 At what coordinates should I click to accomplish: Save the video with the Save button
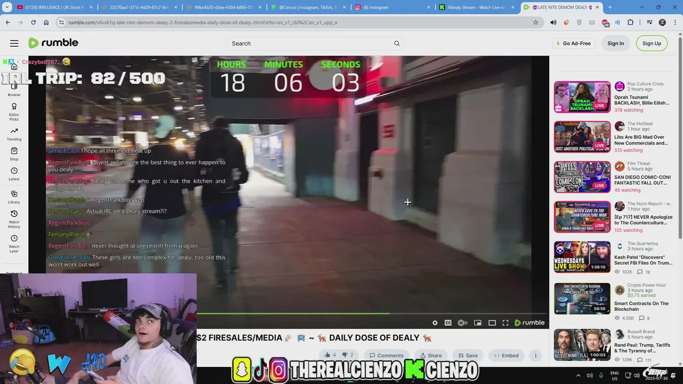pyautogui.click(x=468, y=356)
